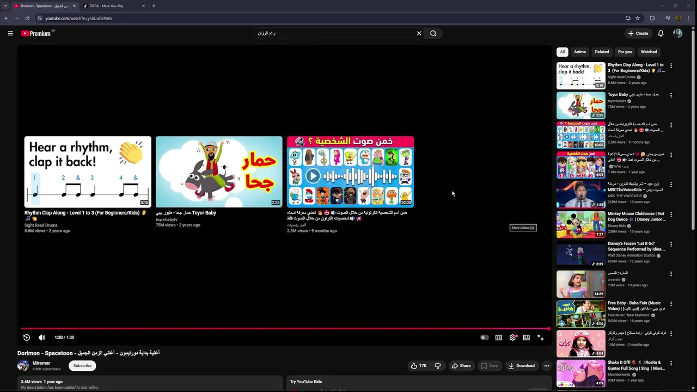
Task: Save the video to a playlist
Action: [x=489, y=366]
